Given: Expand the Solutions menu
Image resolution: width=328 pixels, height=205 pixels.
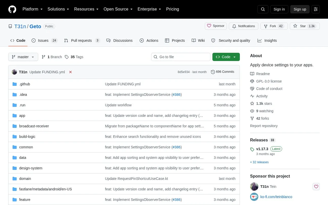Looking at the screenshot, I should point(58,9).
